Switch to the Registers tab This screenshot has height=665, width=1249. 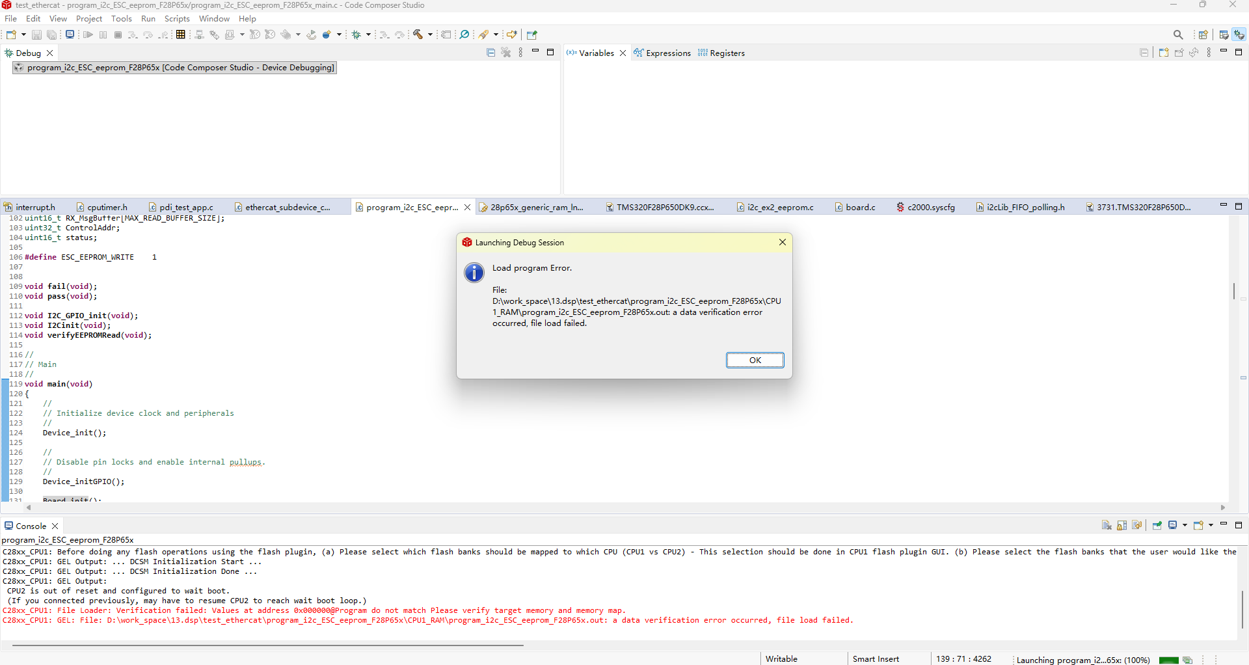click(x=721, y=53)
